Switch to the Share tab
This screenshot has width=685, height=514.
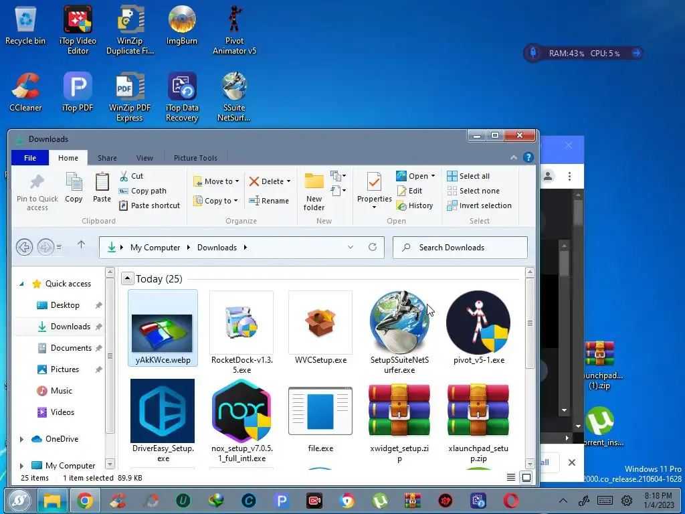pyautogui.click(x=107, y=158)
